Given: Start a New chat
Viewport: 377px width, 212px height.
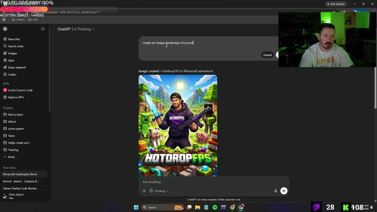Looking at the screenshot, I should tap(14, 39).
